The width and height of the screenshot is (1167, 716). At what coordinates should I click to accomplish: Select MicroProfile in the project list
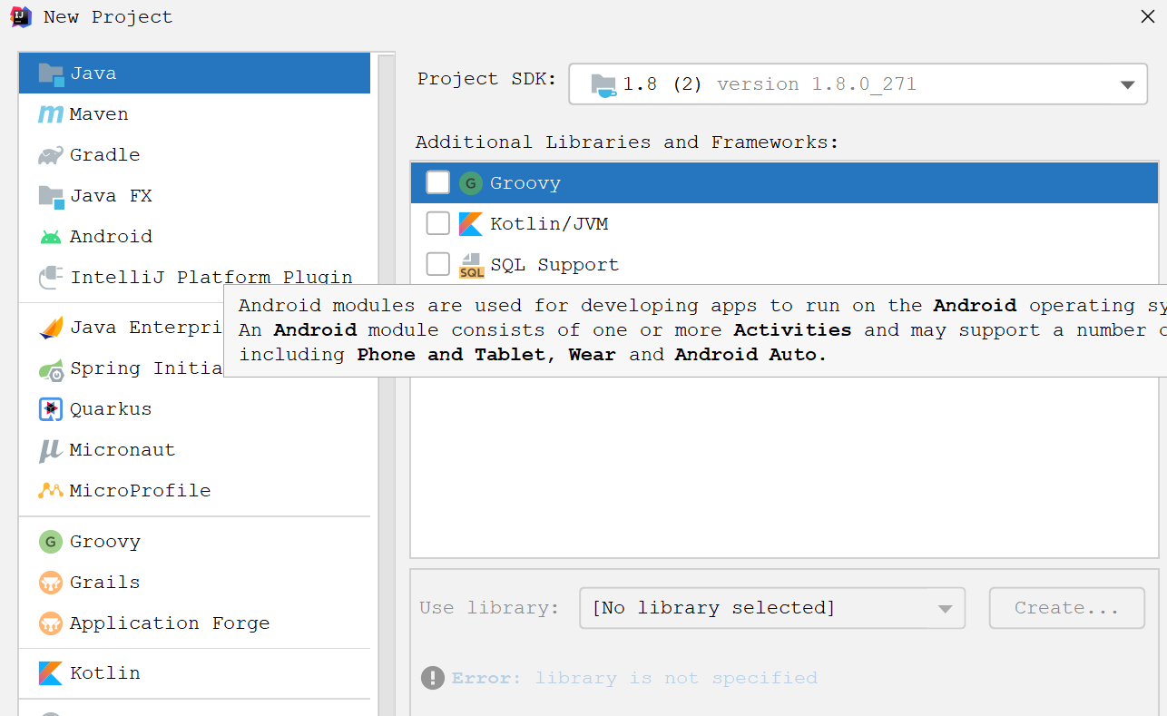point(194,491)
